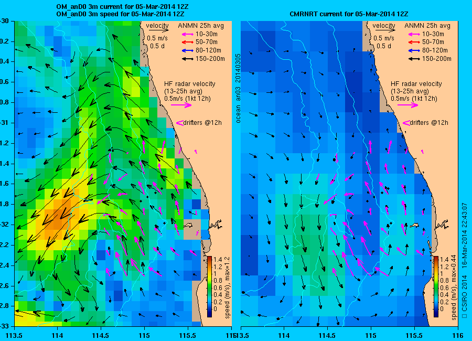Screen dimensions: 472x341
Task: Click 'HF radar velocity' text in OM_anD0 panel
Action: (190, 84)
